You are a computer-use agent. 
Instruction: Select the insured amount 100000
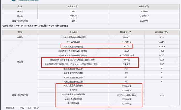pos(126,60)
